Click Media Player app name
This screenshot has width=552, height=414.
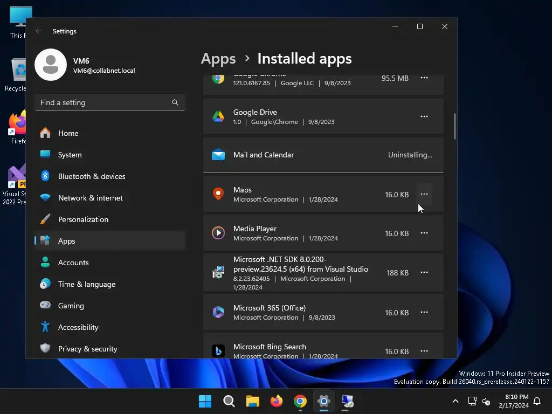pos(255,229)
